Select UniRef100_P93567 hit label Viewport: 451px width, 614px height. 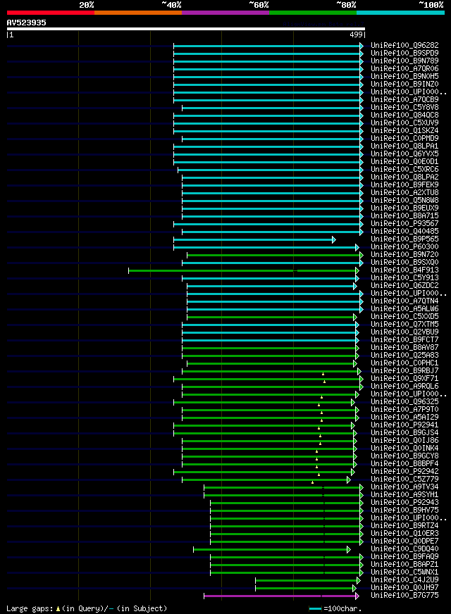tap(404, 224)
